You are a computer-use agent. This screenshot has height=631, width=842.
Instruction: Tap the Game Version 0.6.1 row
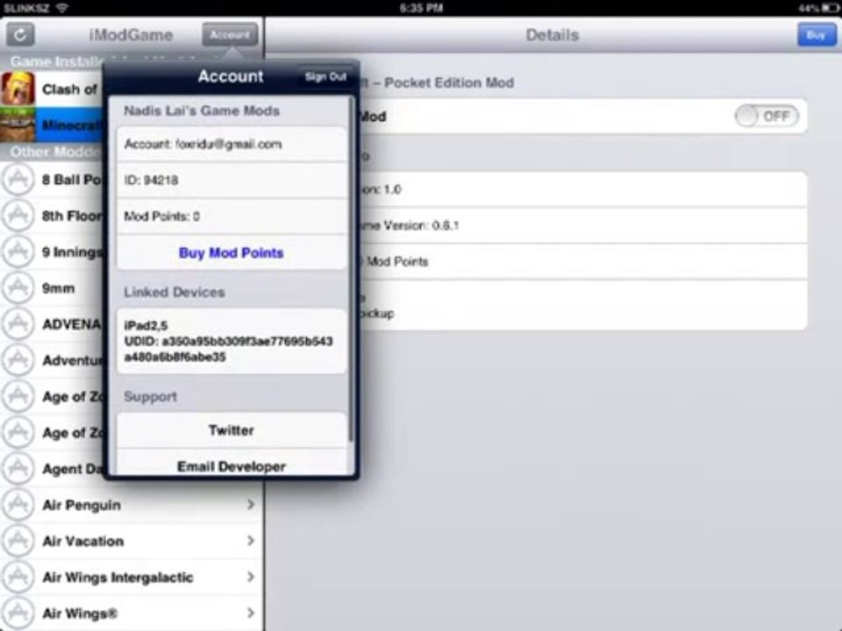582,225
